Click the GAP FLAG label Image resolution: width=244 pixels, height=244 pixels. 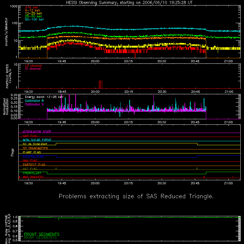(x=30, y=136)
